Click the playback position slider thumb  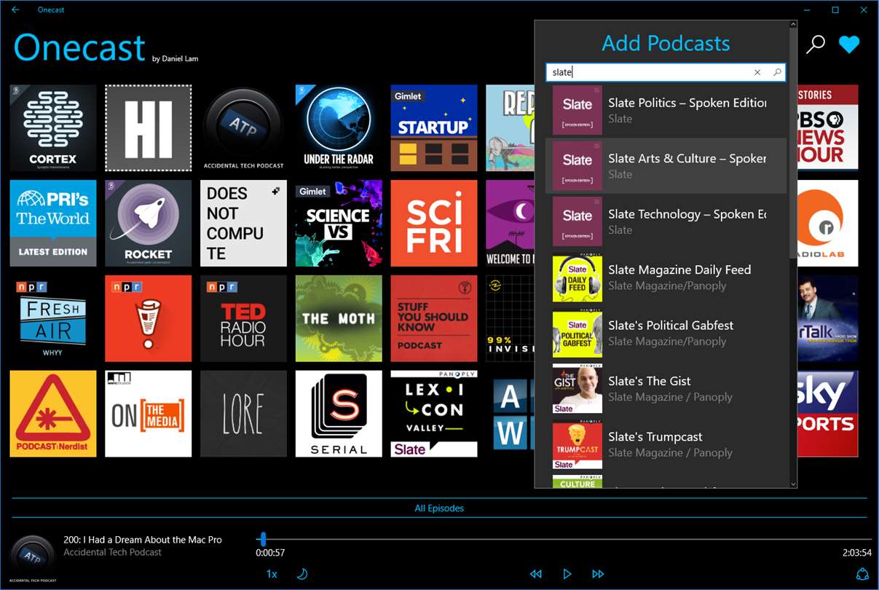click(x=263, y=540)
